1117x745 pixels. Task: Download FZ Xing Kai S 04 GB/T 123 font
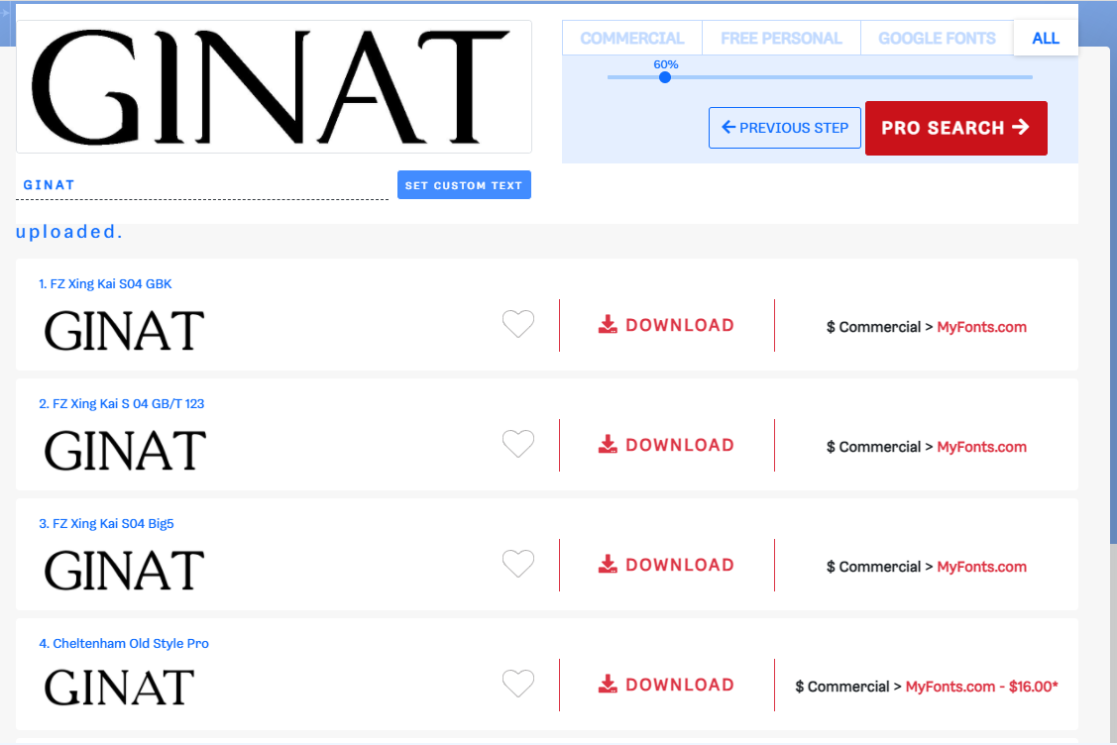(x=666, y=445)
